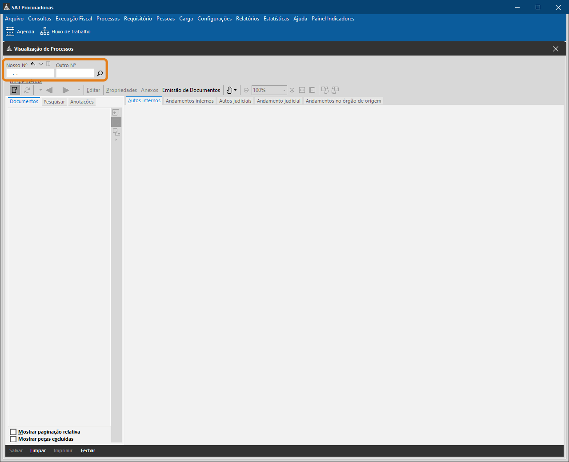Click the magnifier search icon beside Outro Nº
Screen dimensions: 569x462
(100, 73)
